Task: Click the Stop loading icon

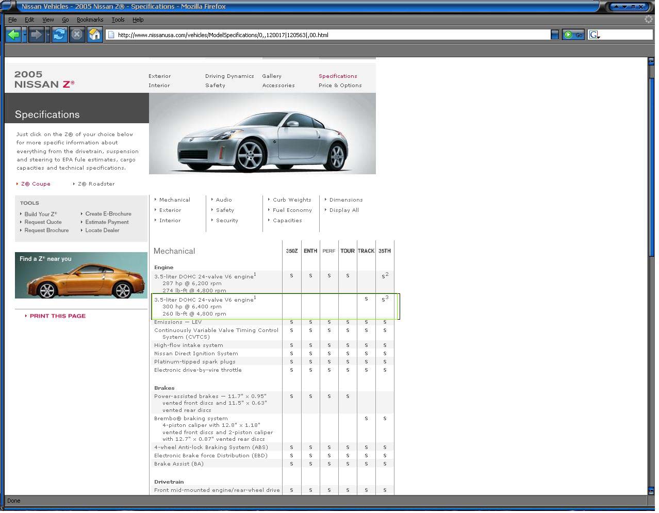Action: tap(77, 35)
